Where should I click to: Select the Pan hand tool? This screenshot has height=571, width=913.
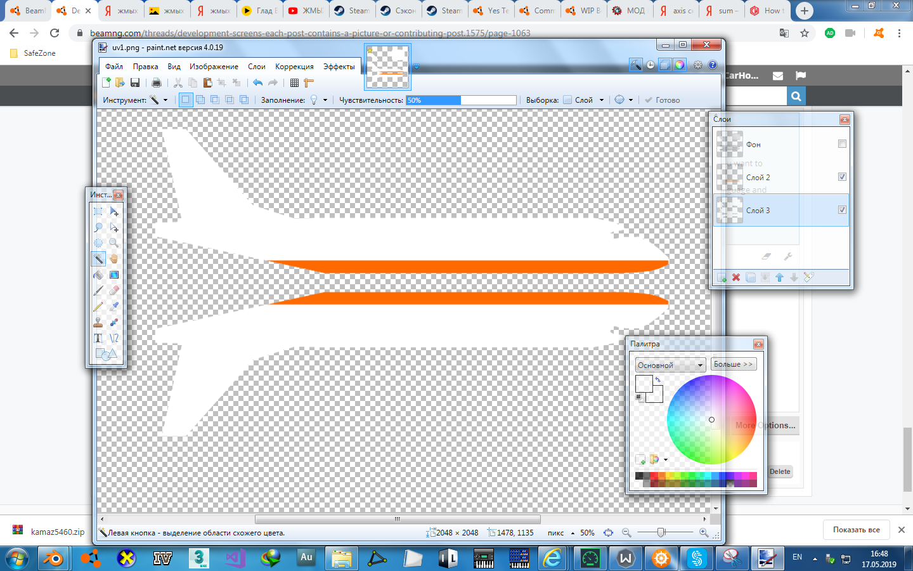(x=114, y=259)
